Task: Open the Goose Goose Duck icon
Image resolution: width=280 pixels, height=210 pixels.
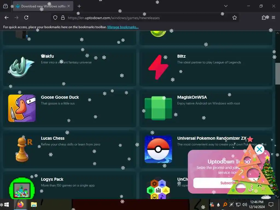Action: [x=22, y=108]
